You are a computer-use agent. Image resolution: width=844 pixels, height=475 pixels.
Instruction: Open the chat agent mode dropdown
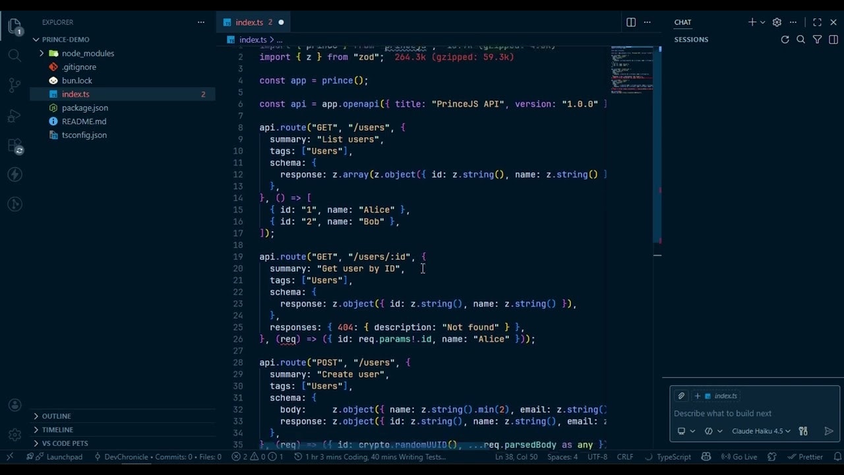(x=713, y=431)
